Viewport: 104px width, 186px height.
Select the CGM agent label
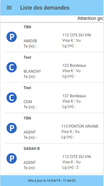[28, 102]
